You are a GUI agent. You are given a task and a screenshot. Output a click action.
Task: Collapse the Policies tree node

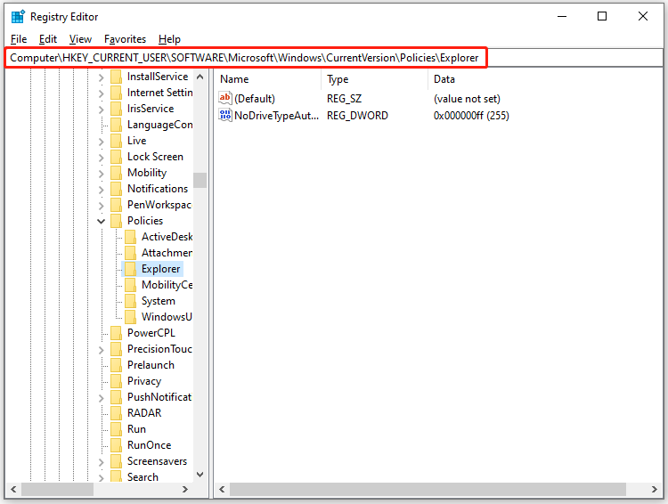click(x=102, y=221)
